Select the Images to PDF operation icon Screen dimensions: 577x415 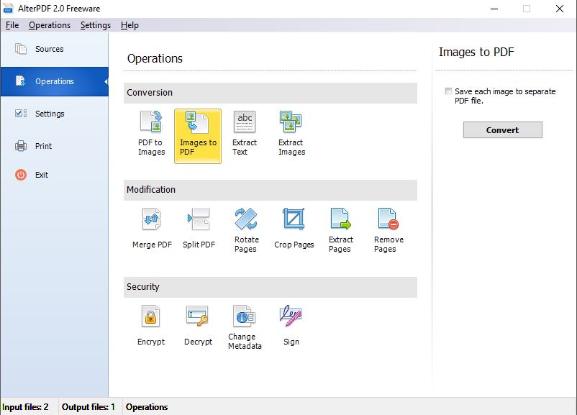point(198,122)
